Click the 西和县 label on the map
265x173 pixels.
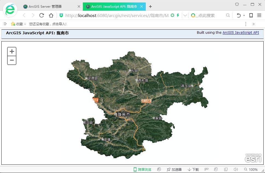click(143, 80)
